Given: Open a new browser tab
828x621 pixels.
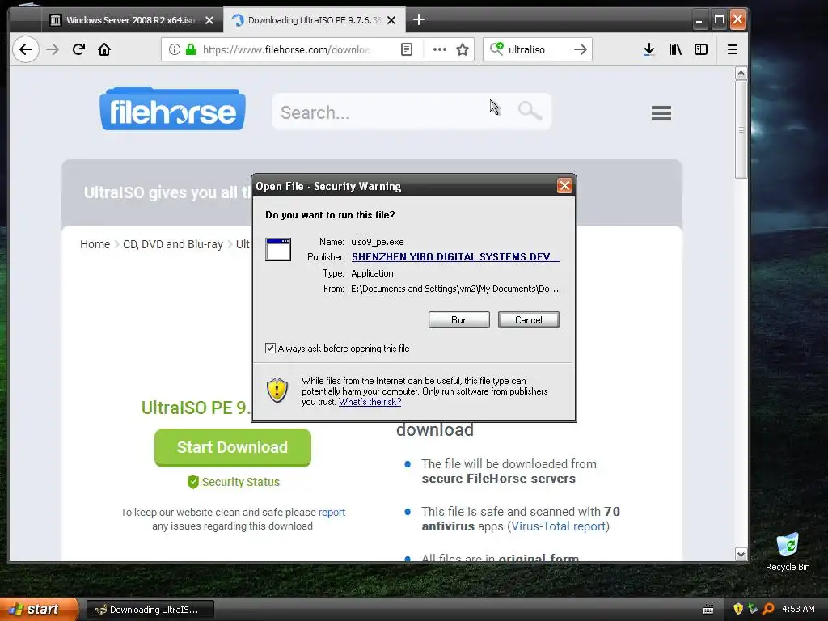Looking at the screenshot, I should 419,20.
